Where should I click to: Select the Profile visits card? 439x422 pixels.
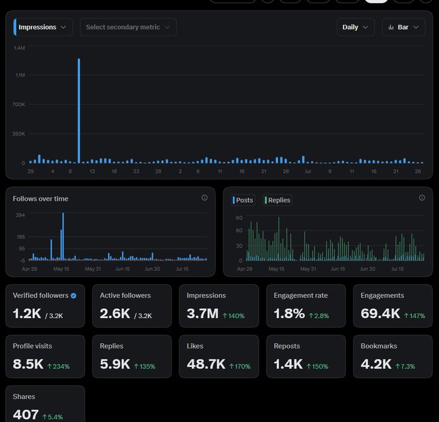(45, 357)
